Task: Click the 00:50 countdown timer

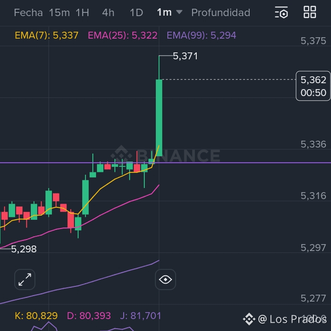Action: click(313, 93)
